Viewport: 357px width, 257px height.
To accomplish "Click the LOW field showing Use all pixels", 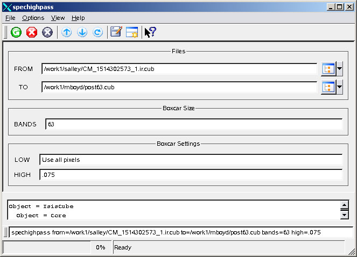I will 191,160.
